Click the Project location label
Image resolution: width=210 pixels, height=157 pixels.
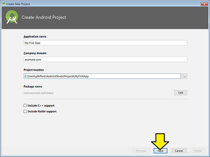pyautogui.click(x=34, y=70)
